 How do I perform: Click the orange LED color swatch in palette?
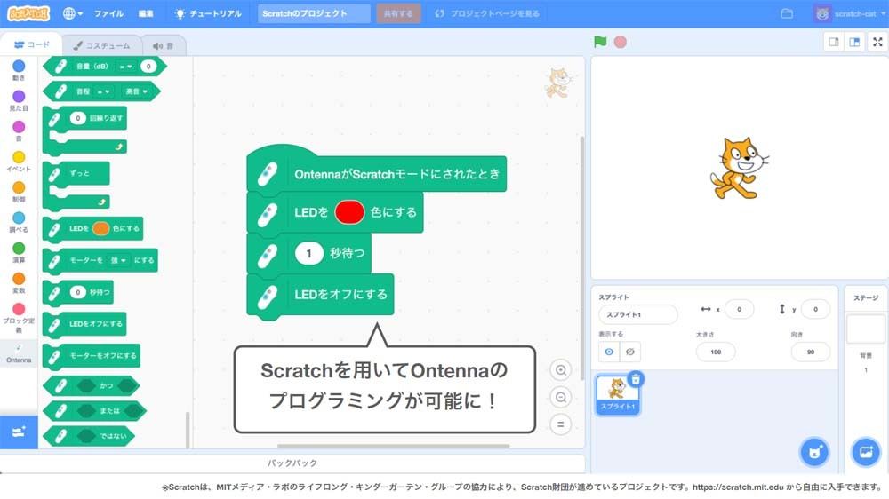pyautogui.click(x=101, y=228)
